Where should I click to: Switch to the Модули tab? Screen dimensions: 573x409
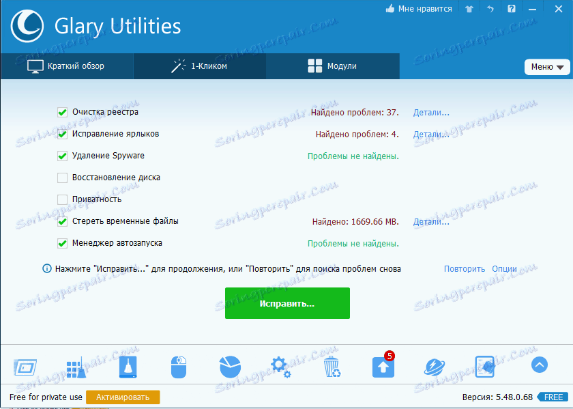coord(332,66)
